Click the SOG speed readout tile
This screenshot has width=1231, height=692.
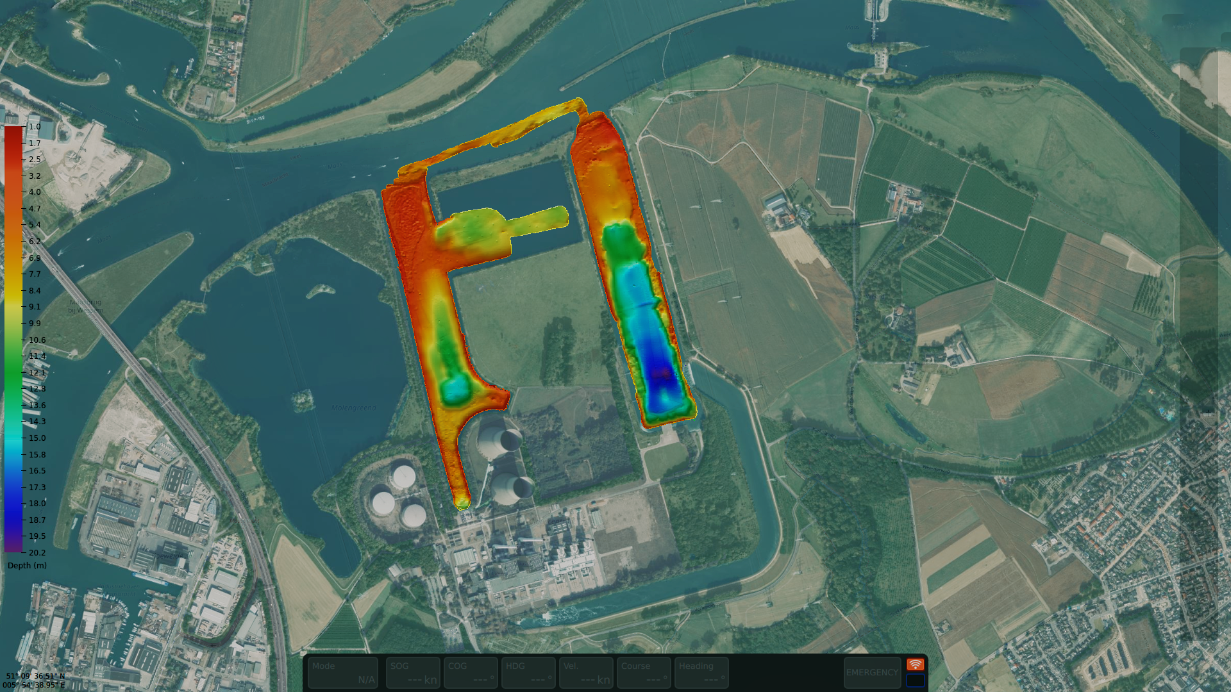[x=413, y=673]
